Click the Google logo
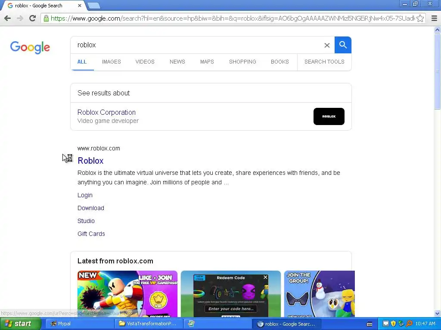 [30, 47]
